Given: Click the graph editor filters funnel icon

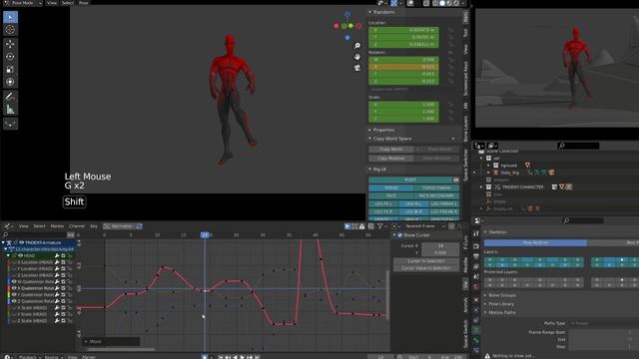Looking at the screenshot, I should click(x=379, y=226).
